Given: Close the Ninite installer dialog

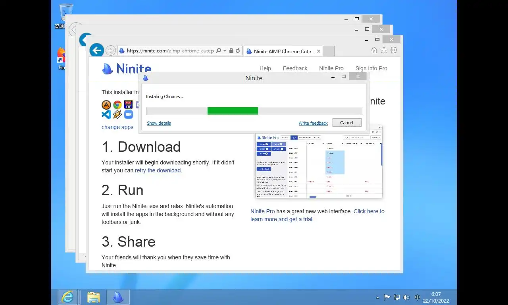Looking at the screenshot, I should [x=358, y=77].
